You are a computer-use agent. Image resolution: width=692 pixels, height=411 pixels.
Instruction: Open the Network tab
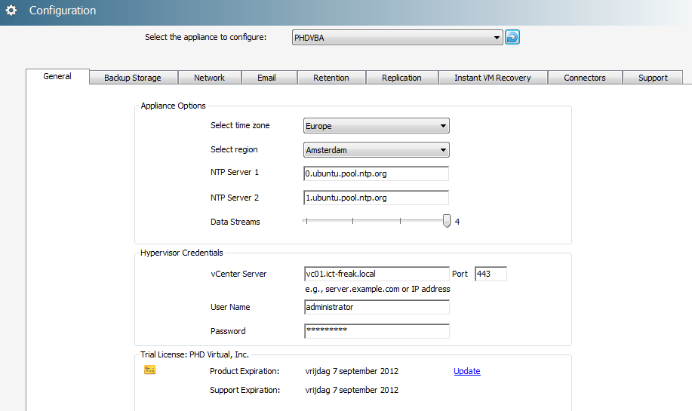pyautogui.click(x=209, y=78)
